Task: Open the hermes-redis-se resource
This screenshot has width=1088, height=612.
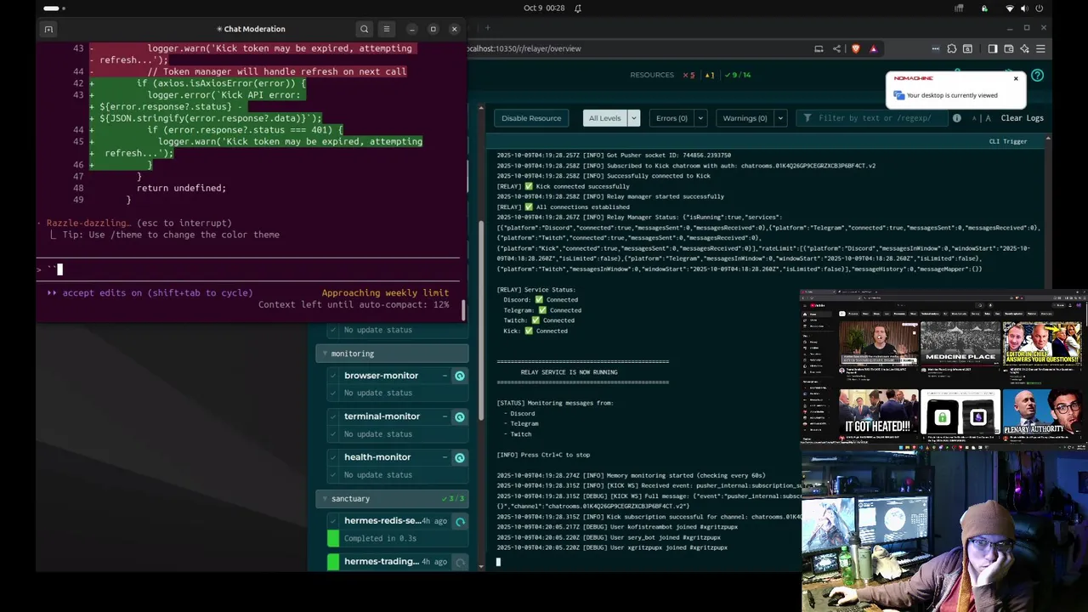Action: pos(382,521)
